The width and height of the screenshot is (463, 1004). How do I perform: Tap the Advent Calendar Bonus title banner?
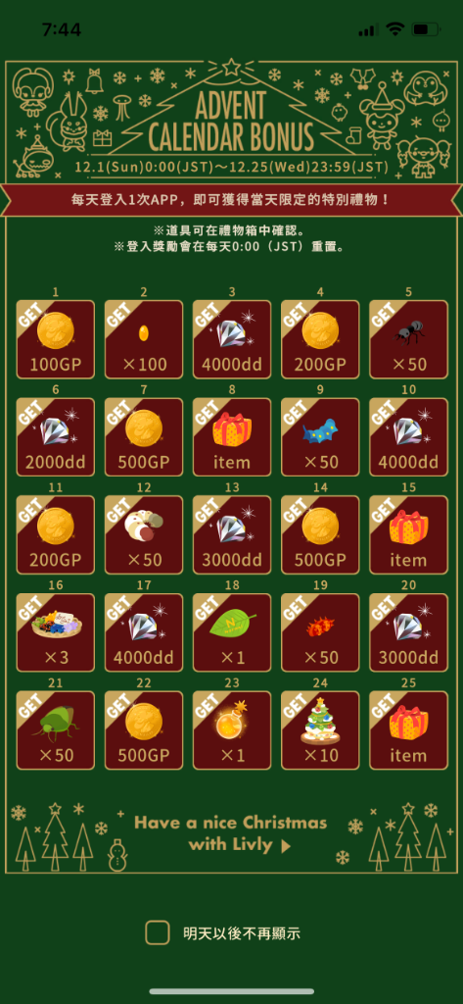click(x=229, y=122)
